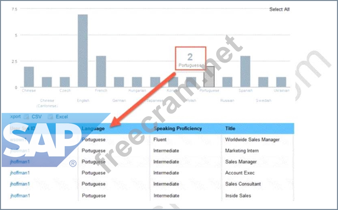Select the French bar in the chart
This screenshot has width=338, height=210.
point(101,71)
